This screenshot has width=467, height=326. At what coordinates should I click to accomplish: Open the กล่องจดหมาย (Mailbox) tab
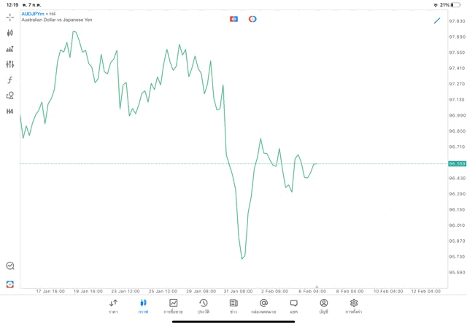pos(263,306)
